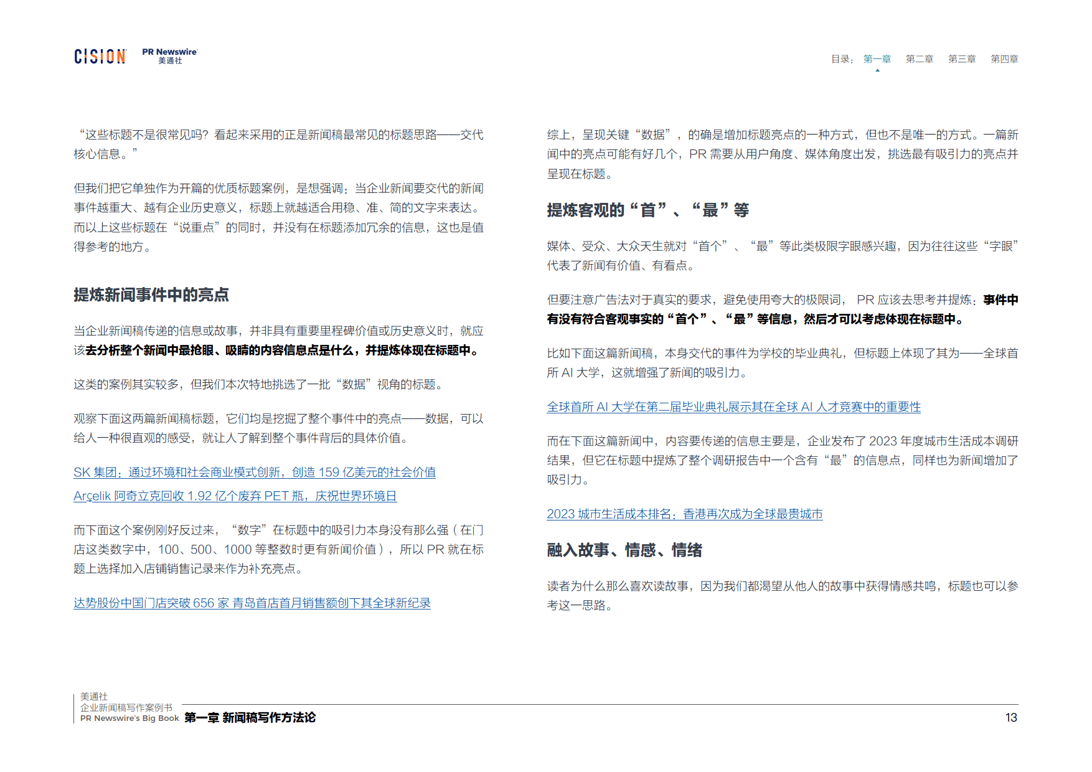Click the paragraph starting 读者为什么那么喜欢读故事
The height and width of the screenshot is (772, 1092).
pyautogui.click(x=783, y=596)
